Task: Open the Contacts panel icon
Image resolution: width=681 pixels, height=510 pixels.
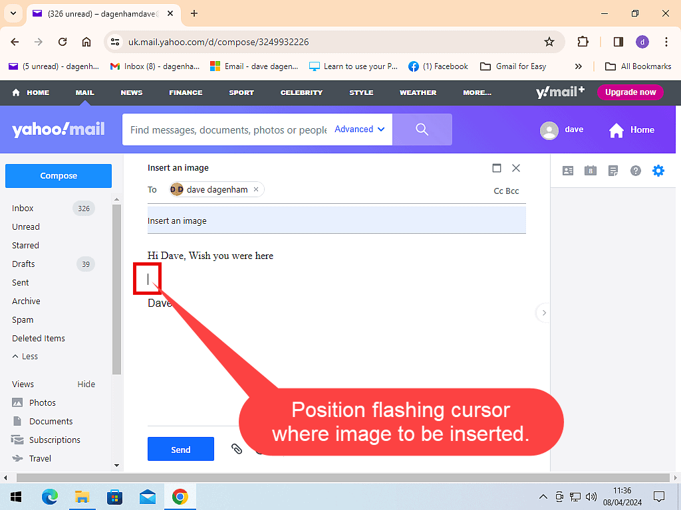Action: click(568, 171)
